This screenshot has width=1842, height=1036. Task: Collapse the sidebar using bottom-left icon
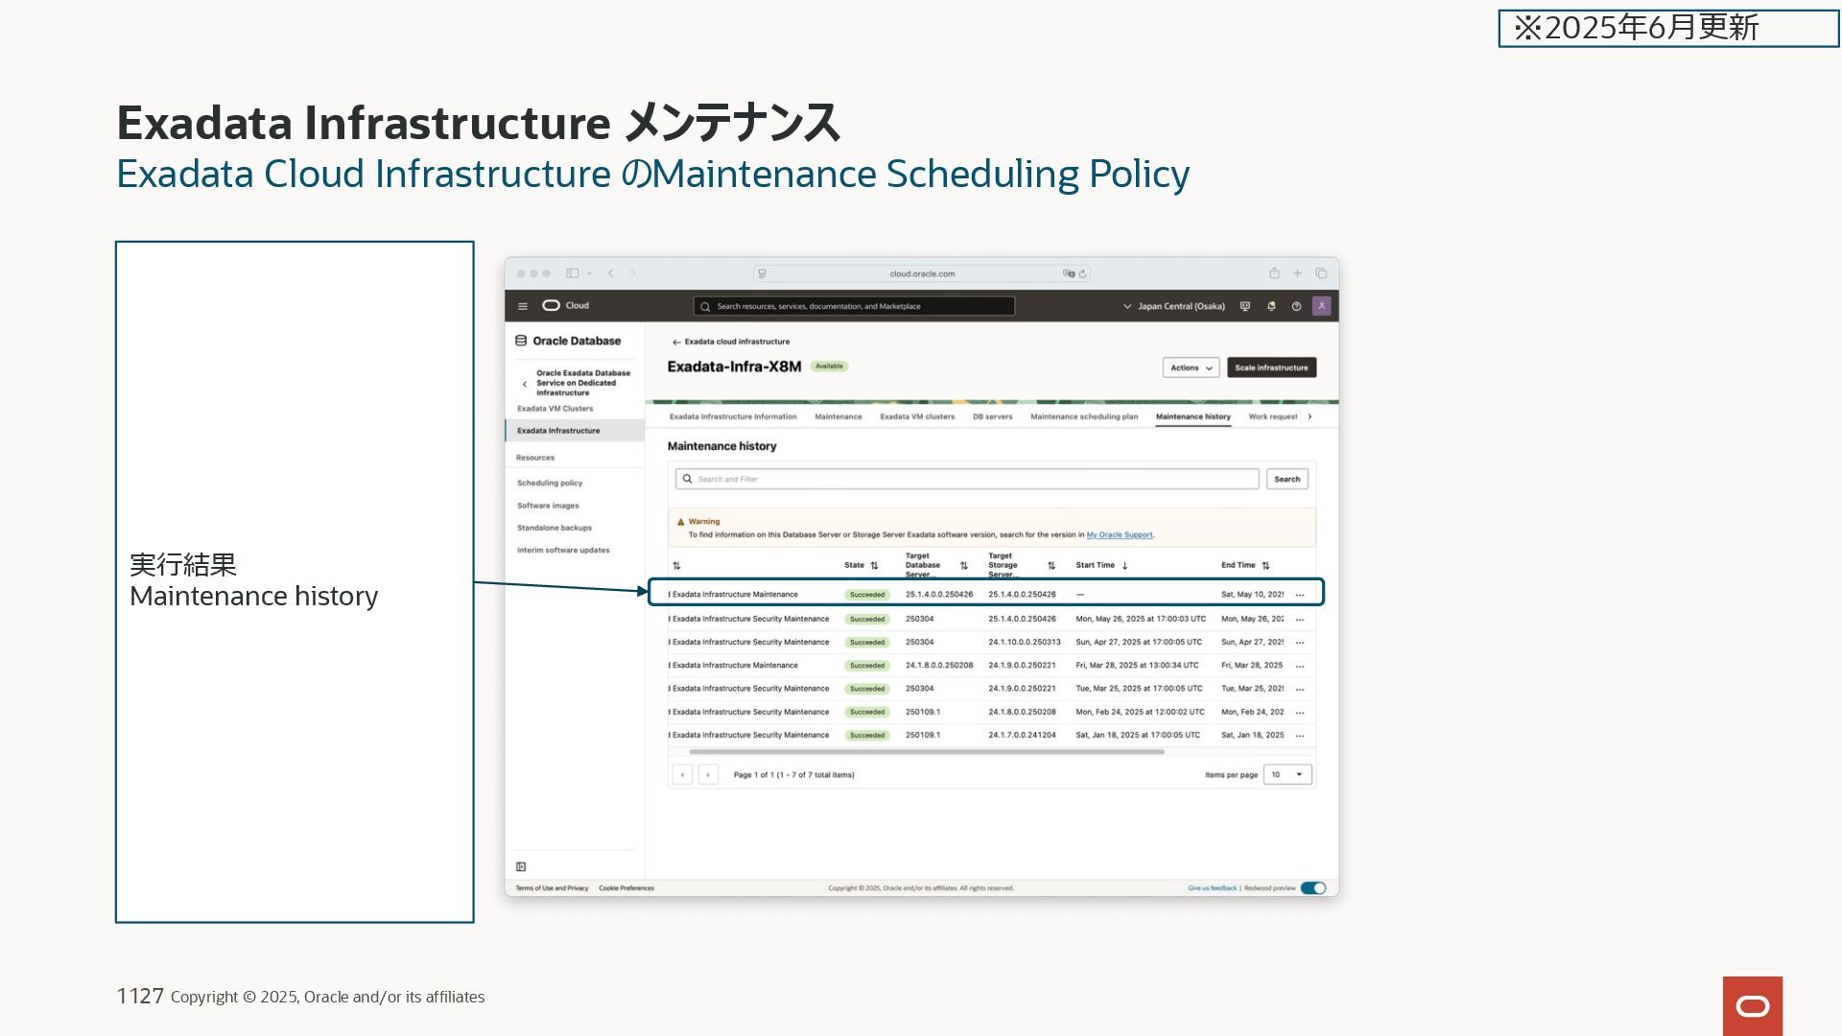point(521,866)
